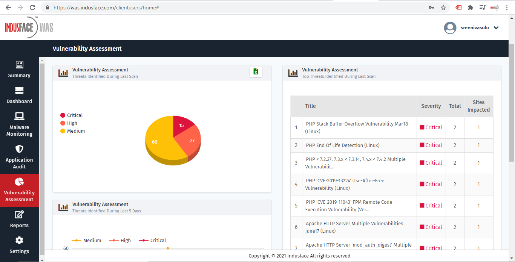
Task: Export vulnerability data with Excel icon
Action: pyautogui.click(x=256, y=72)
